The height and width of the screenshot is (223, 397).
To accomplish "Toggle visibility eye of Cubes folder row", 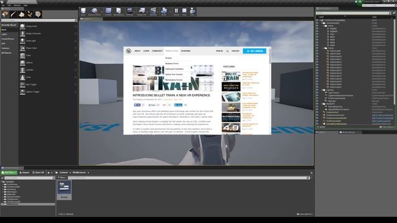I will pos(317,48).
